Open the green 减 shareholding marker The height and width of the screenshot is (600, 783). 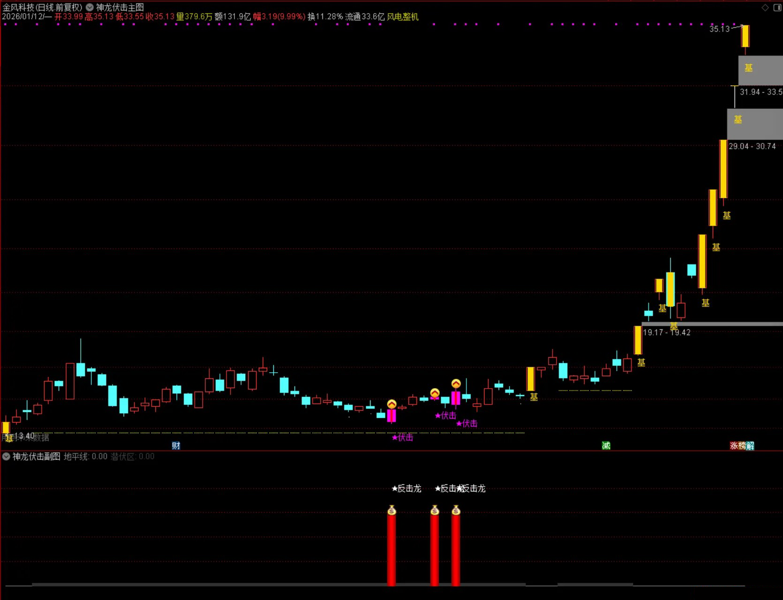606,445
